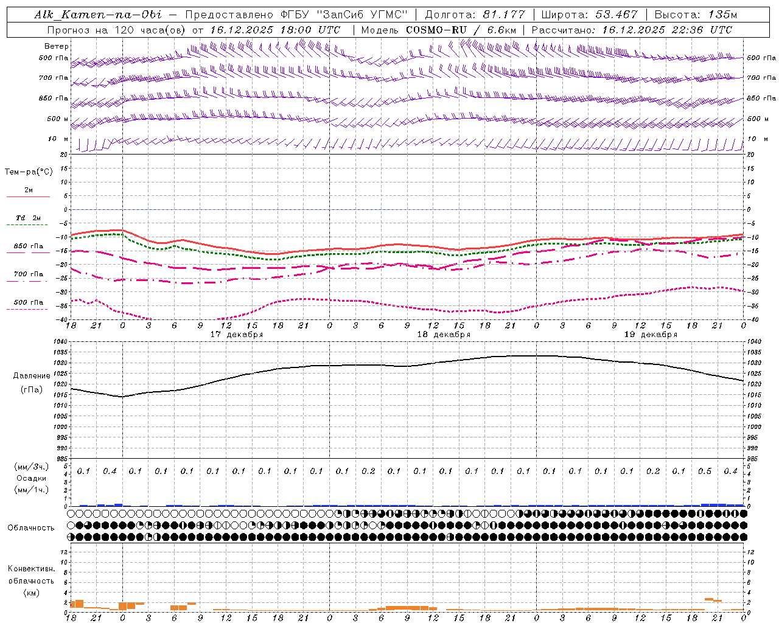This screenshot has height=623, width=779.
Task: Click 'Прогноз на 120 часа(ов)' forecast text
Action: point(116,30)
